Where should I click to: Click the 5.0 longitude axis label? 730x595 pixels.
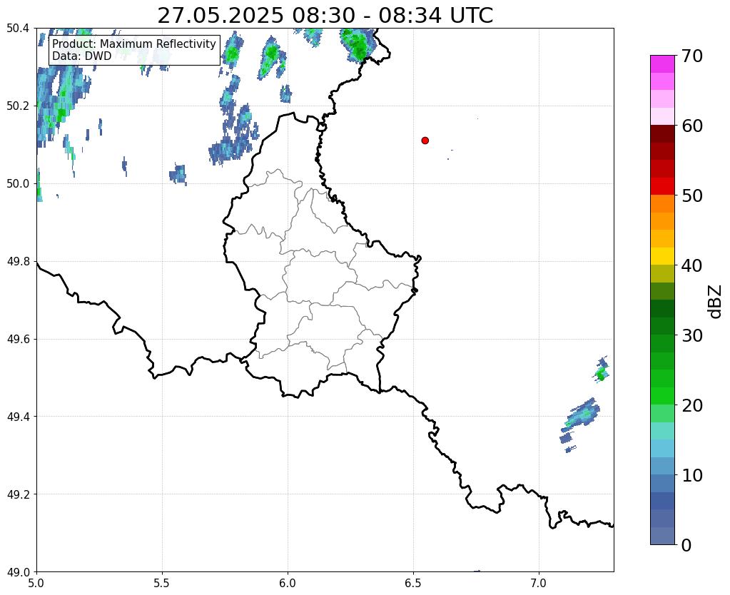click(x=36, y=583)
